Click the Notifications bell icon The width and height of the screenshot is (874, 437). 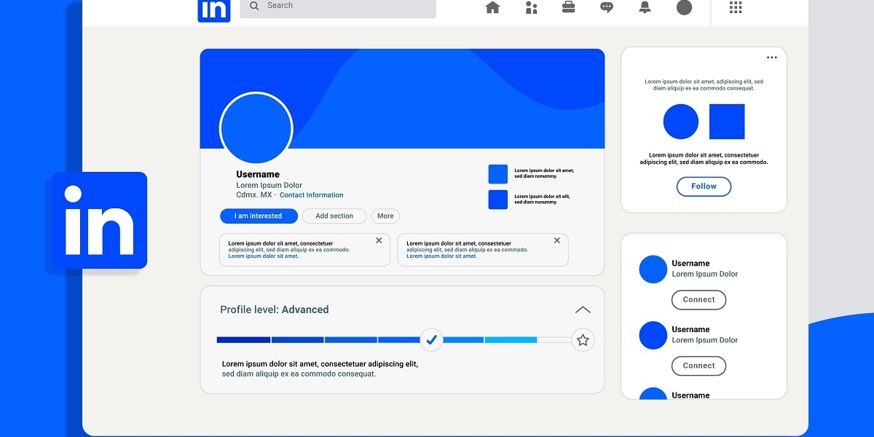[645, 7]
